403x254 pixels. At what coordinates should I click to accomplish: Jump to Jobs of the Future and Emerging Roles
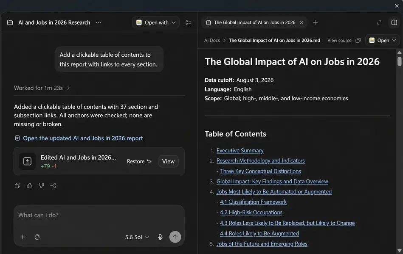[x=262, y=244]
